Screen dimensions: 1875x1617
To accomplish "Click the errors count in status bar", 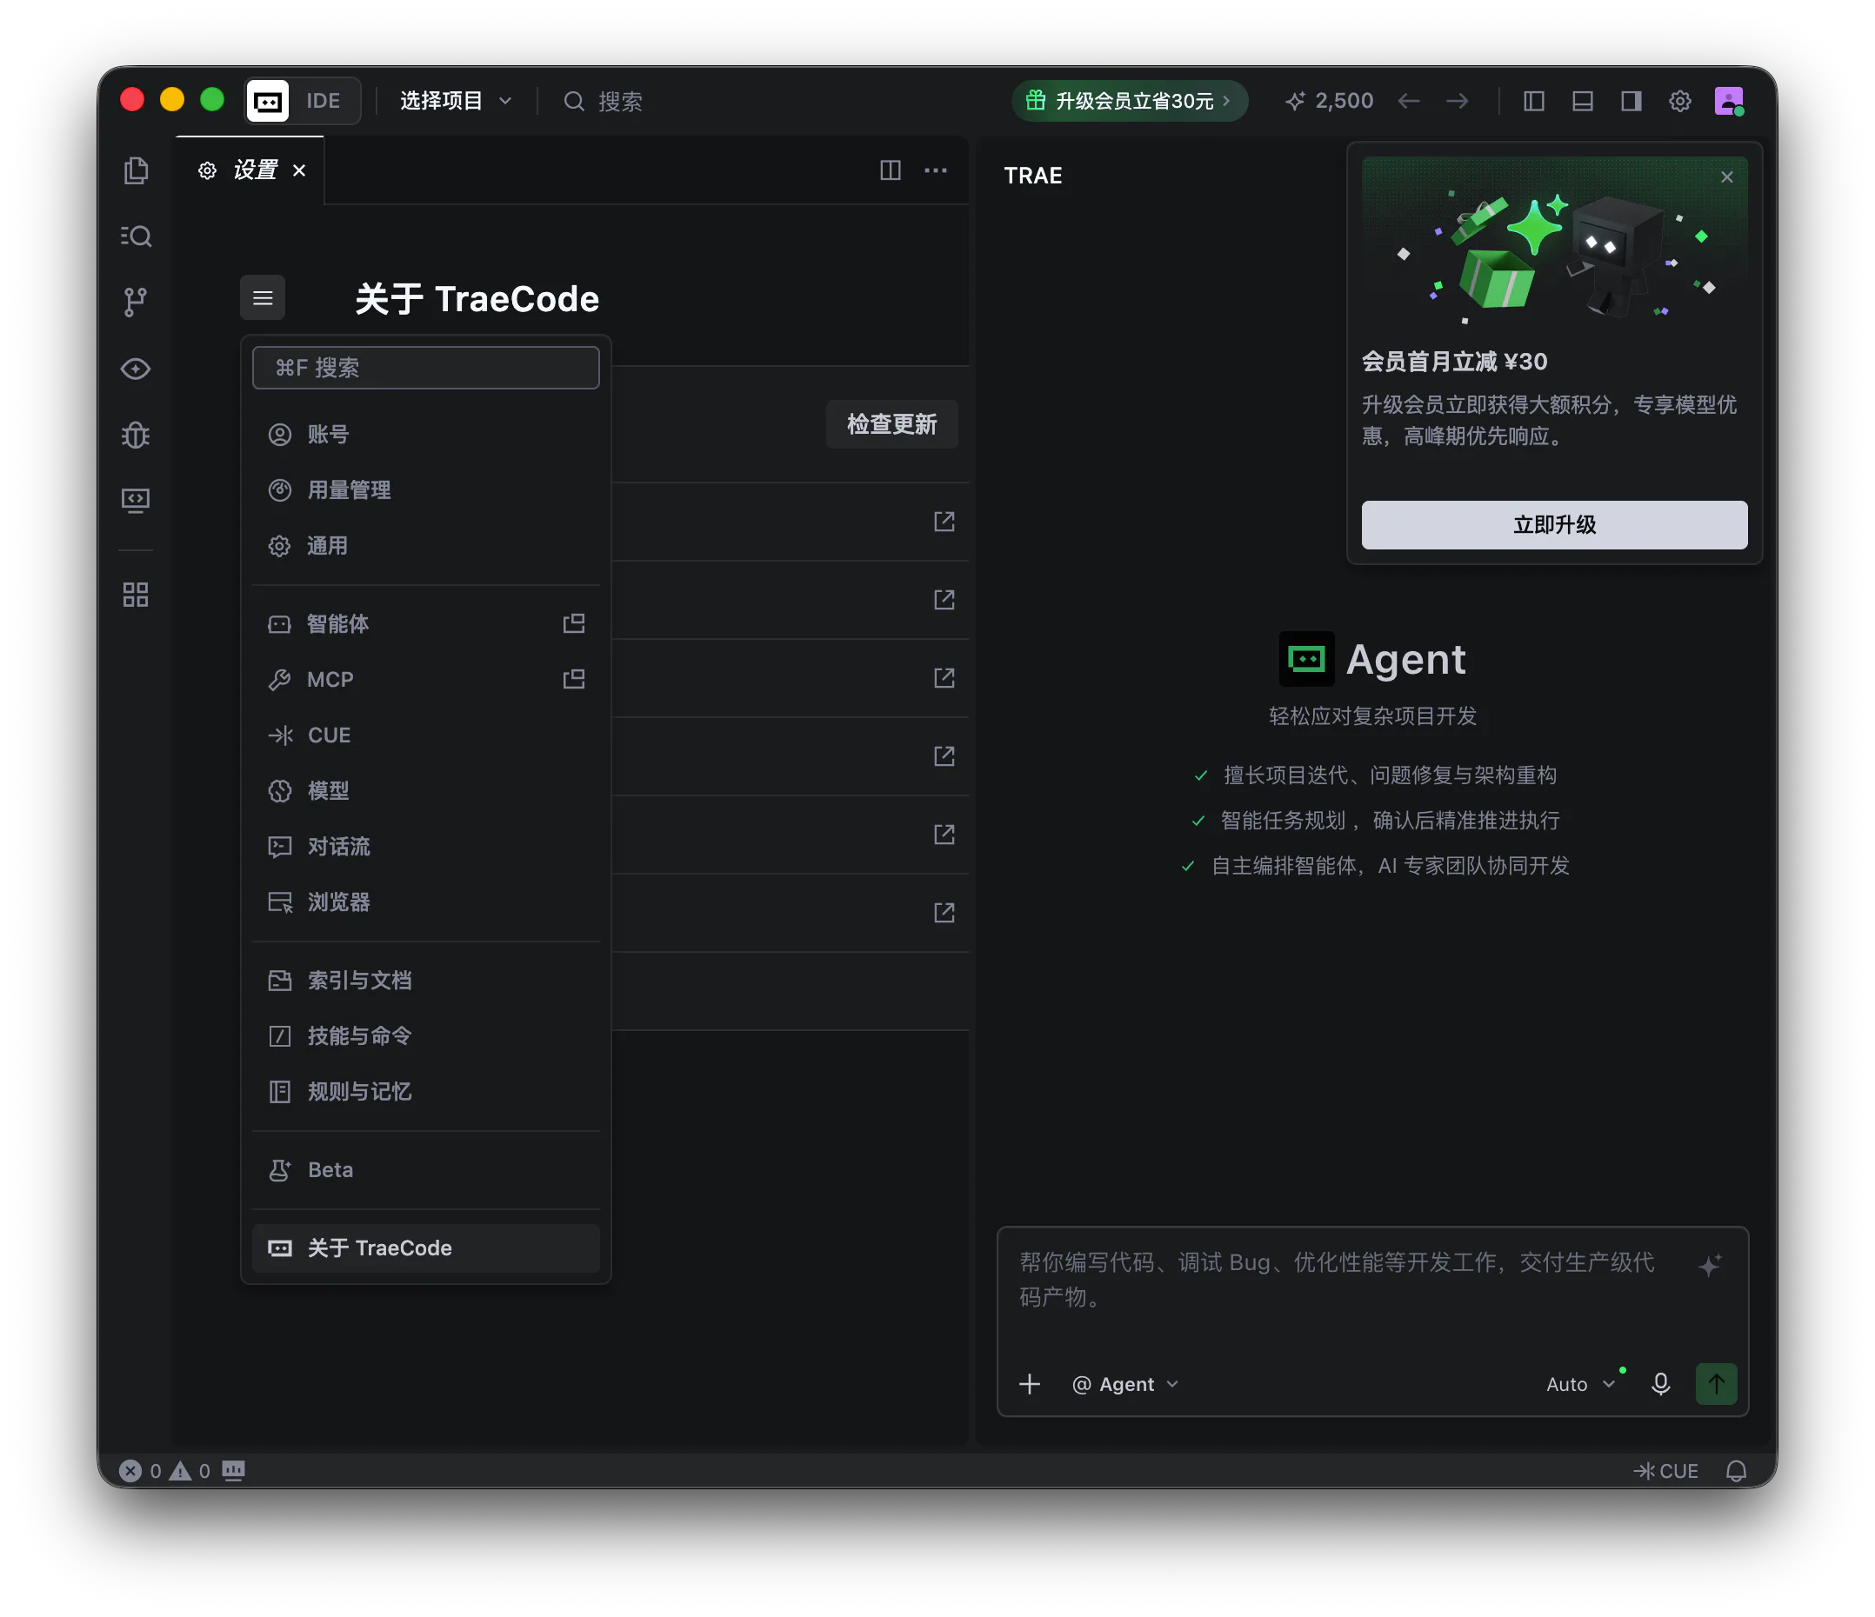I will coord(141,1472).
